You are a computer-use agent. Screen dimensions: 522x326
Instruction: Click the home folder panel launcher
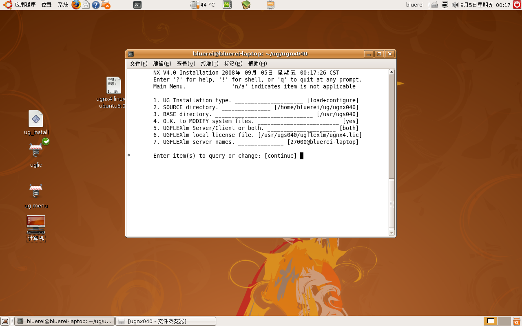pyautogui.click(x=105, y=5)
